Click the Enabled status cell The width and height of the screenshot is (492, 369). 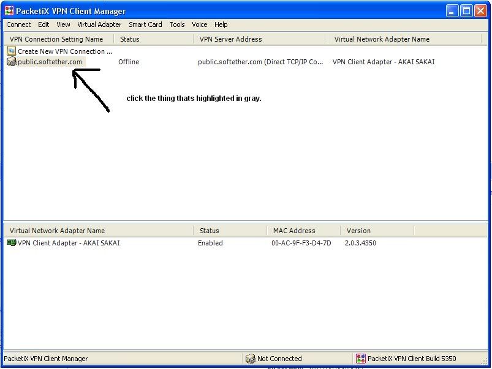(210, 243)
